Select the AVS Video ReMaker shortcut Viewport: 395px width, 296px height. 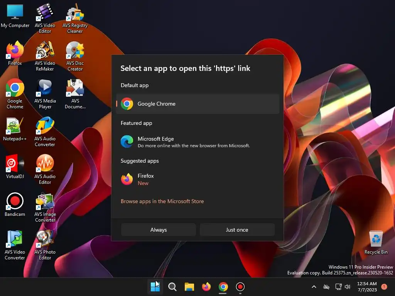pyautogui.click(x=45, y=56)
